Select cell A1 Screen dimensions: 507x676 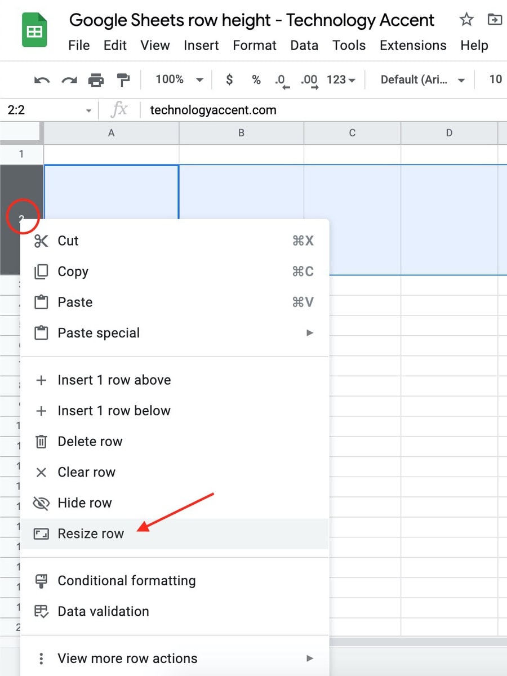tap(112, 154)
